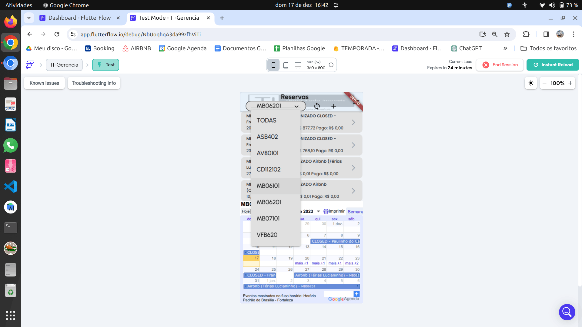582x327 pixels.
Task: Toggle light/dark mode sun icon
Action: tap(531, 83)
